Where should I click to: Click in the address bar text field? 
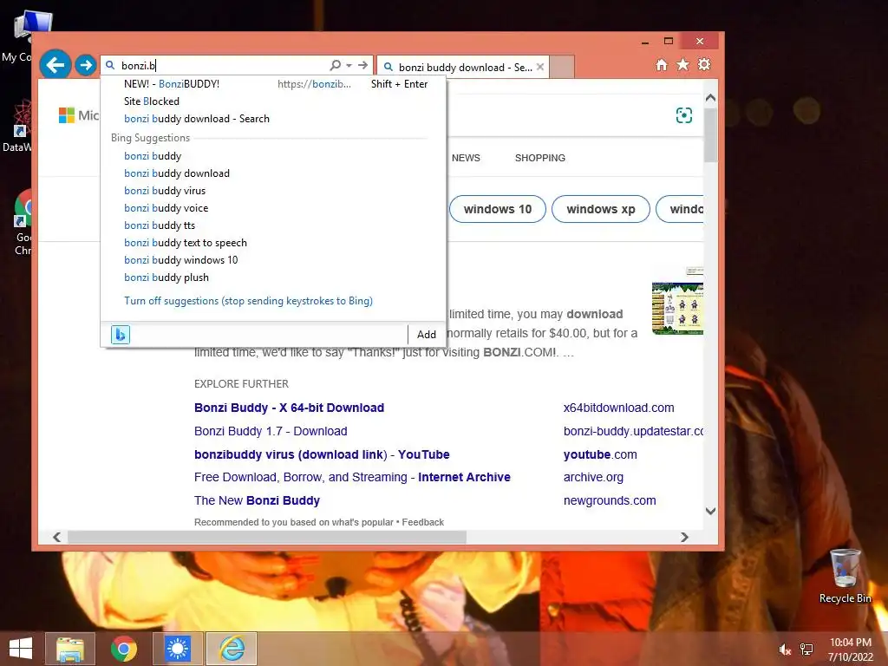[x=222, y=66]
